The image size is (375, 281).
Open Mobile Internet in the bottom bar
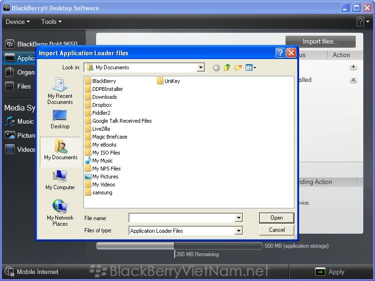31,272
